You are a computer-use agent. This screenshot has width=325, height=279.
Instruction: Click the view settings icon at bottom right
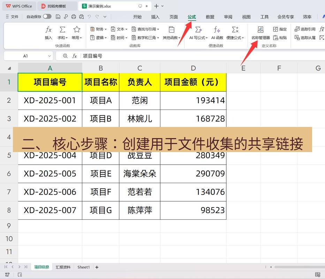click(318, 275)
